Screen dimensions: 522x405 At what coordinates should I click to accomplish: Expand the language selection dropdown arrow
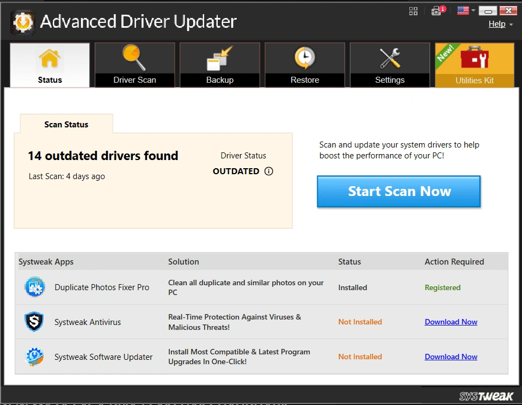(474, 10)
